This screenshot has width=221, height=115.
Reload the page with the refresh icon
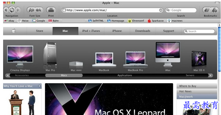[x=12, y=10]
